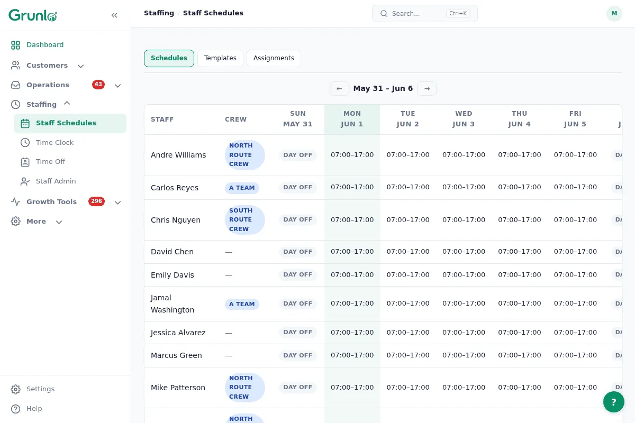Click Jamal Washington's A Team badge
Screen dimensions: 635x423
(x=242, y=304)
